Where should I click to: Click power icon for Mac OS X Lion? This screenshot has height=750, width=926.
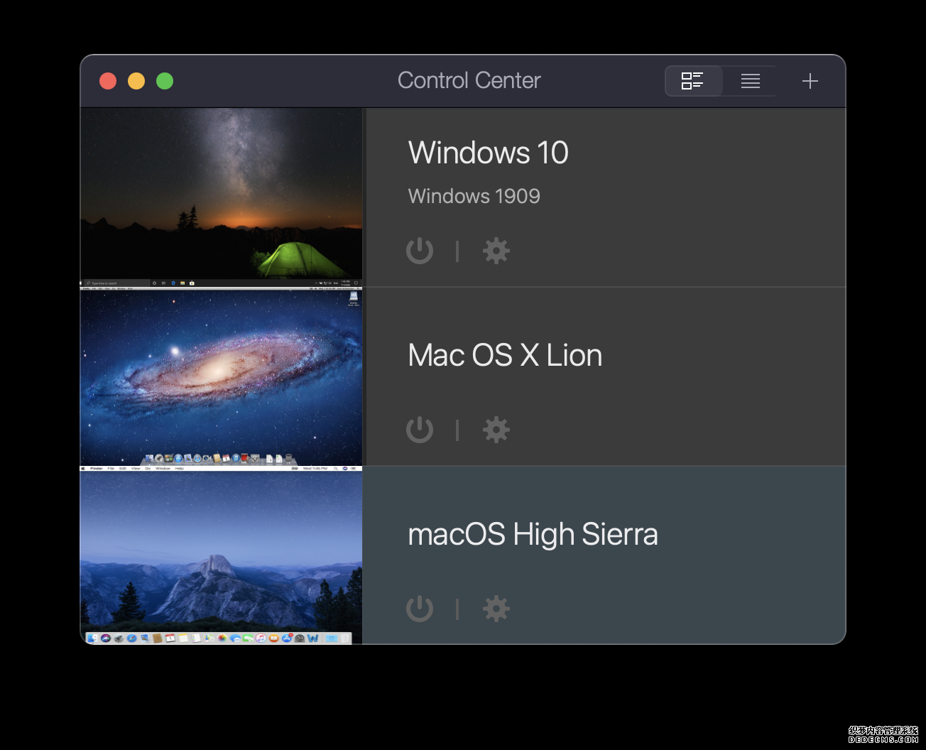tap(420, 430)
